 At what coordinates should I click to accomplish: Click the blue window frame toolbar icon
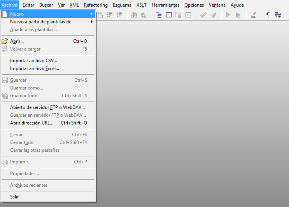pyautogui.click(x=169, y=15)
